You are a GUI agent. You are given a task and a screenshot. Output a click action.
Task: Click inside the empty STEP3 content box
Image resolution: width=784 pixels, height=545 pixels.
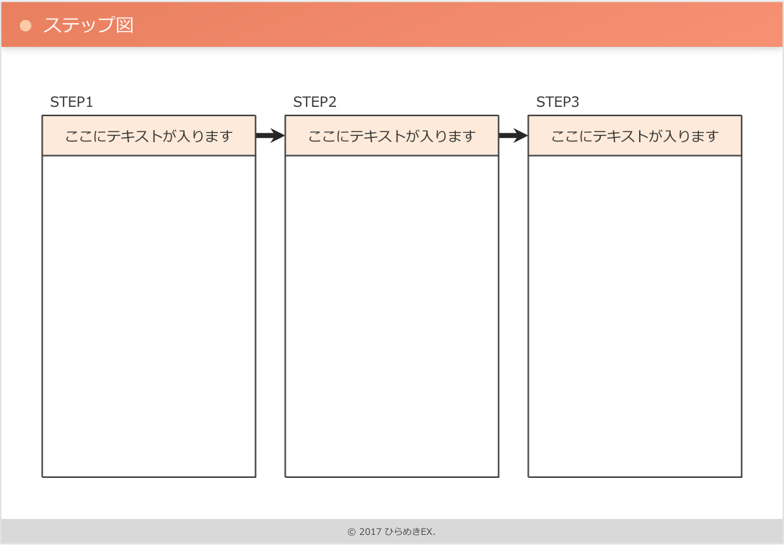coord(635,316)
